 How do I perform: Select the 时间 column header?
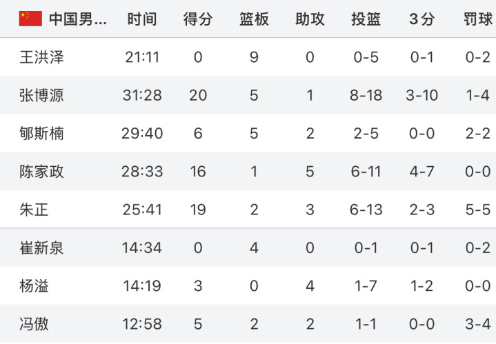pos(142,19)
